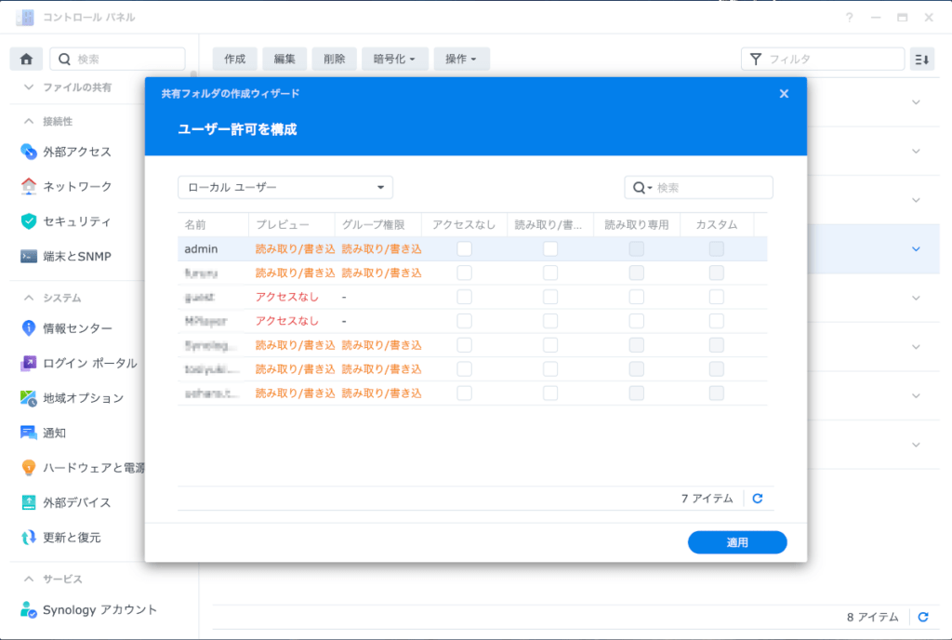Viewport: 952px width, 640px height.
Task: Check No Access for the fifth user row
Action: pyautogui.click(x=465, y=345)
